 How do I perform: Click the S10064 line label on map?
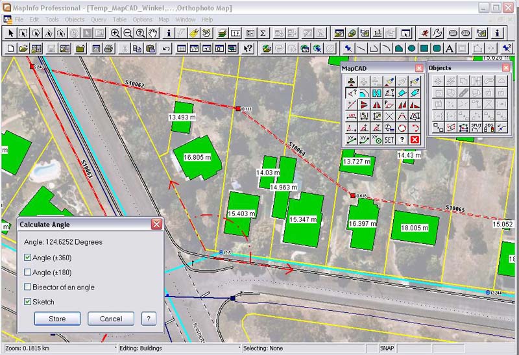click(297, 149)
